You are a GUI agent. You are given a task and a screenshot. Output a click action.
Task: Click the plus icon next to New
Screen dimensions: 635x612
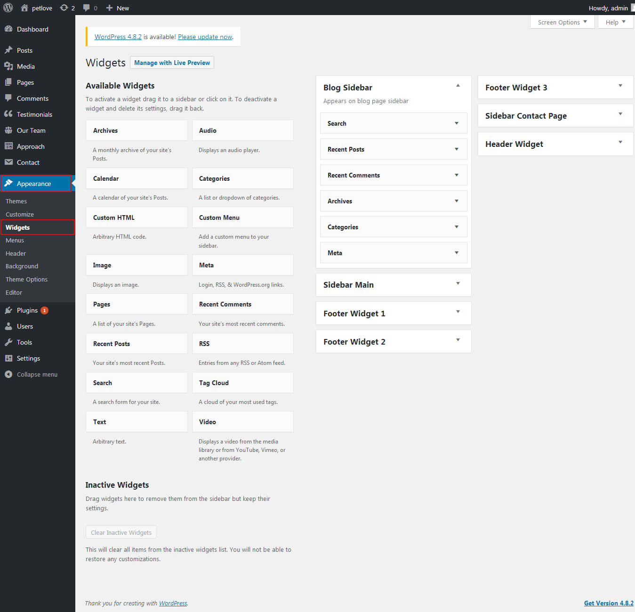pyautogui.click(x=109, y=8)
